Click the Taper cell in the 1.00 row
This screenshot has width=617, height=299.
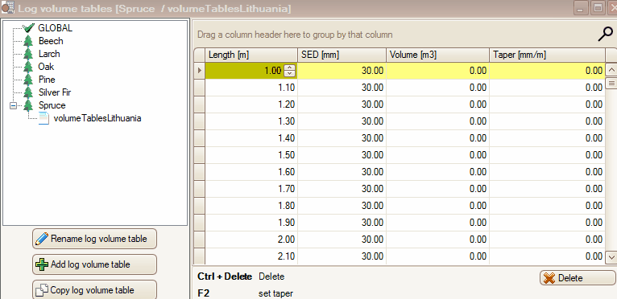[548, 71]
